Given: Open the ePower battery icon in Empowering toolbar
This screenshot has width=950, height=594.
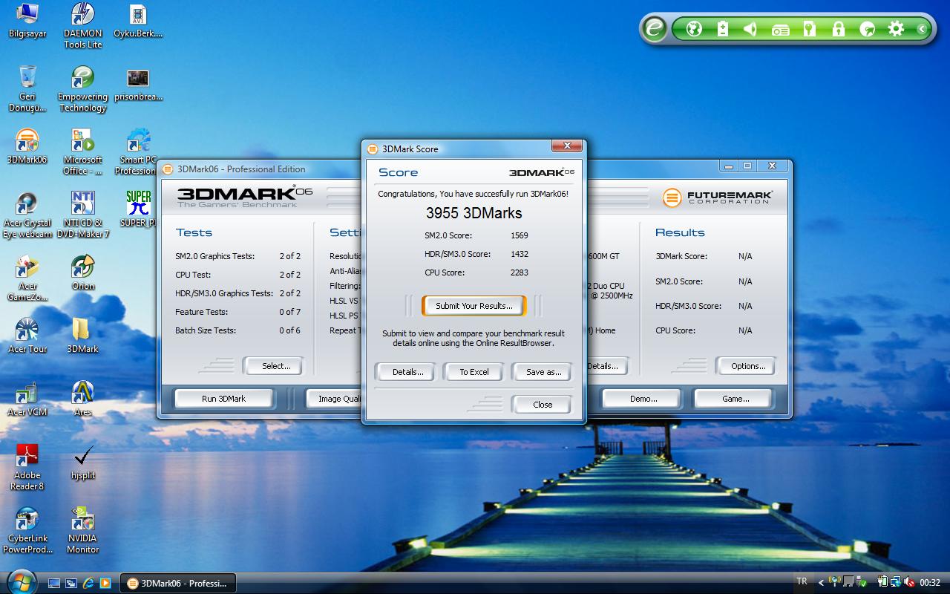Looking at the screenshot, I should 723,29.
